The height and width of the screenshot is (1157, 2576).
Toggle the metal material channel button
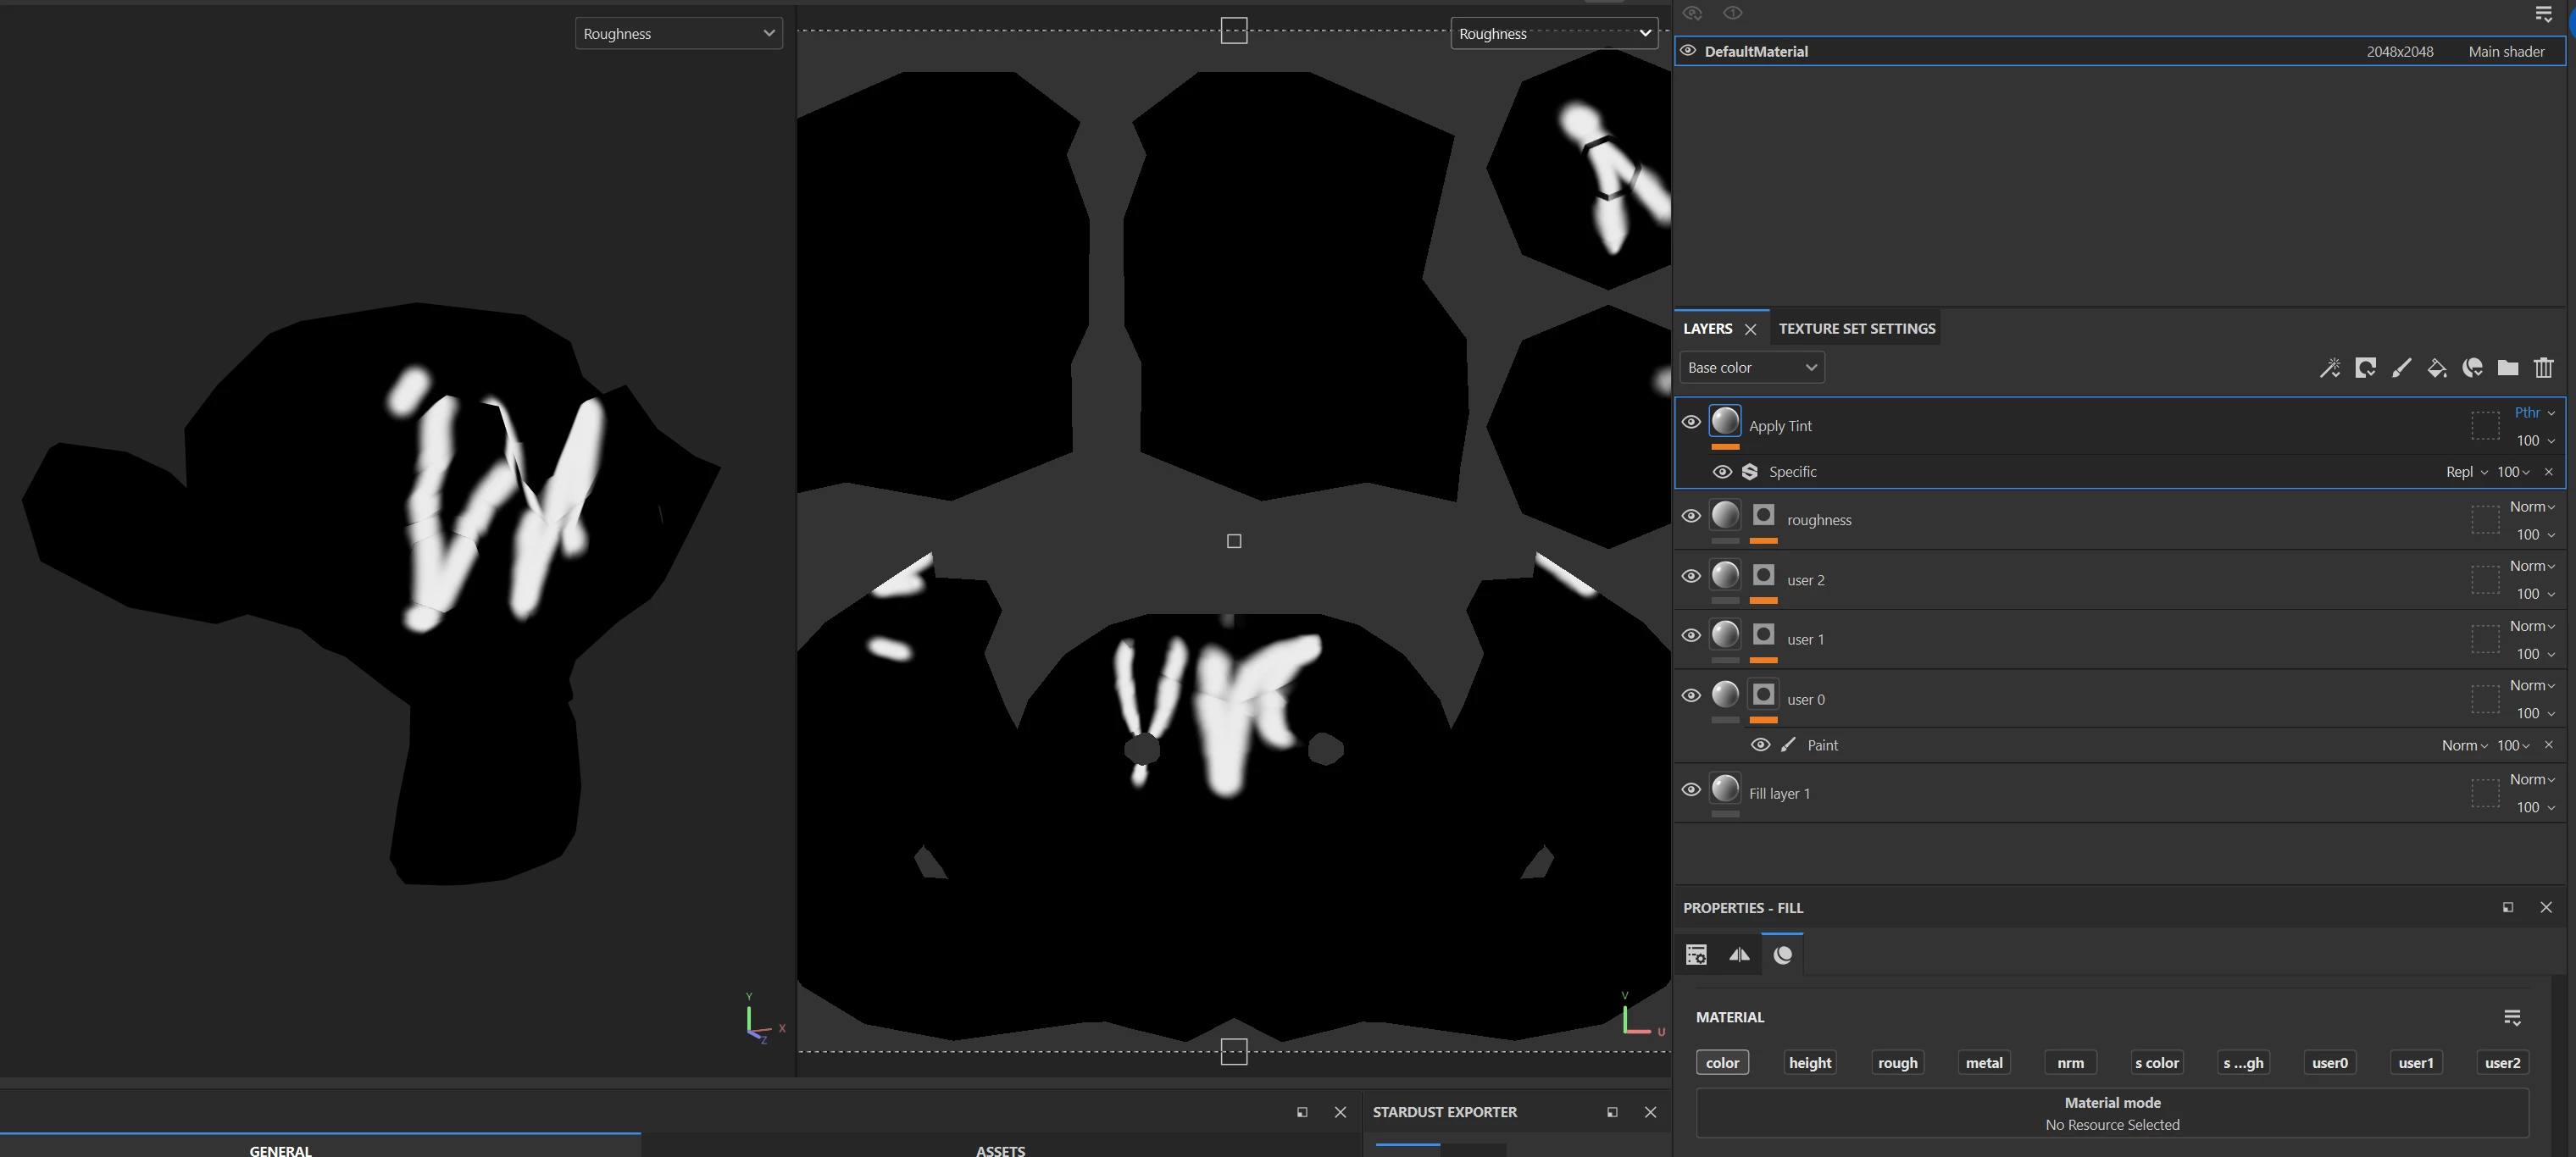[x=1983, y=1062]
